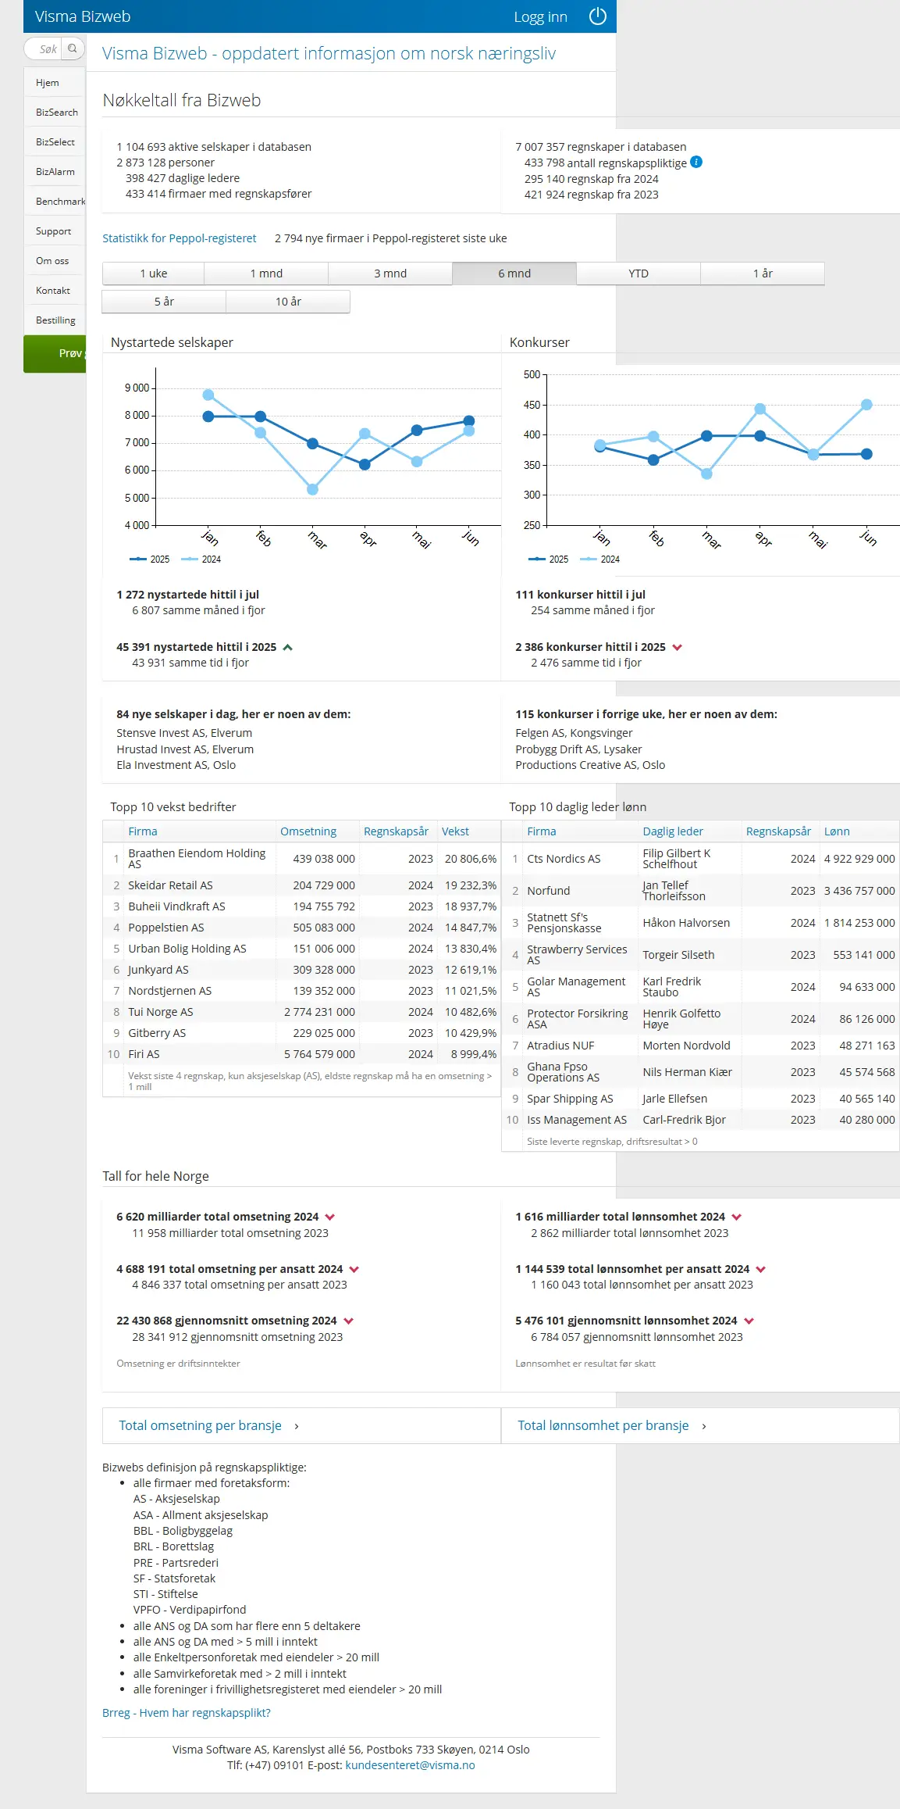The image size is (900, 1809).
Task: Select the 10 år period tab
Action: coord(288,302)
